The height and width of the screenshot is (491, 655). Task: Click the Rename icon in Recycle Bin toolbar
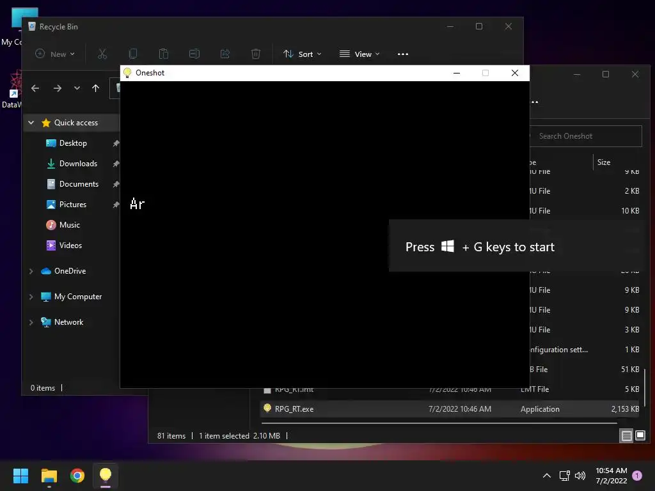194,54
